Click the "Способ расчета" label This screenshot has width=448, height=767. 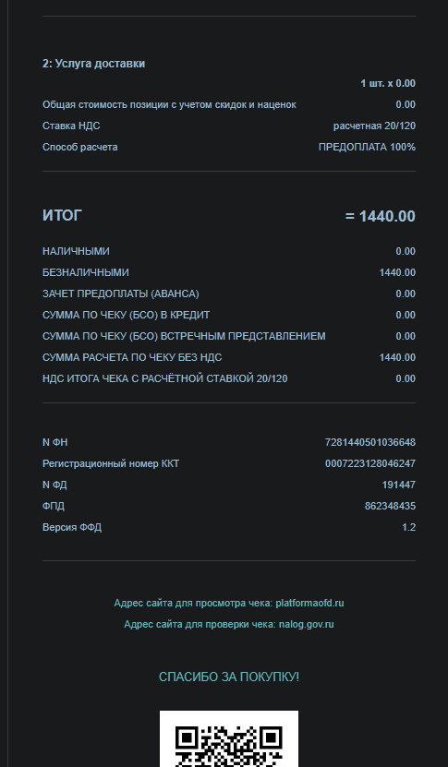79,148
